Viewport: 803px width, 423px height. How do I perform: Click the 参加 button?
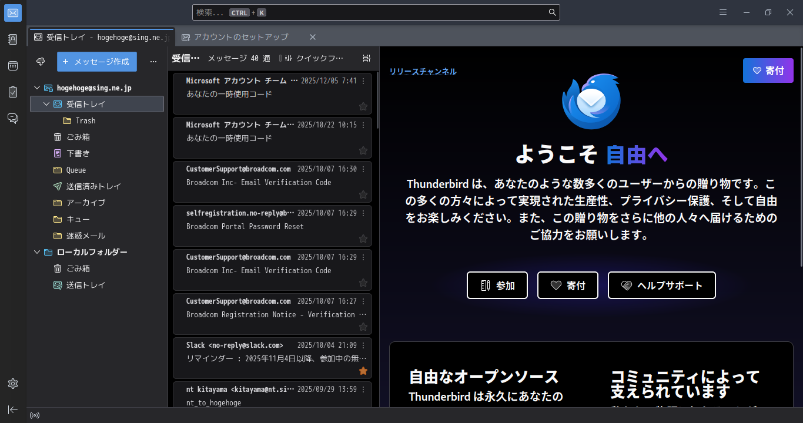coord(497,286)
